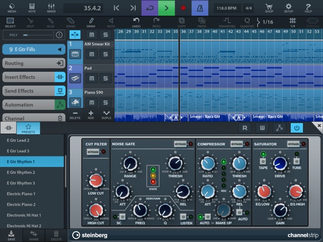323x242 pixels.
Task: Toggle the cycle loop button
Action: point(150,8)
